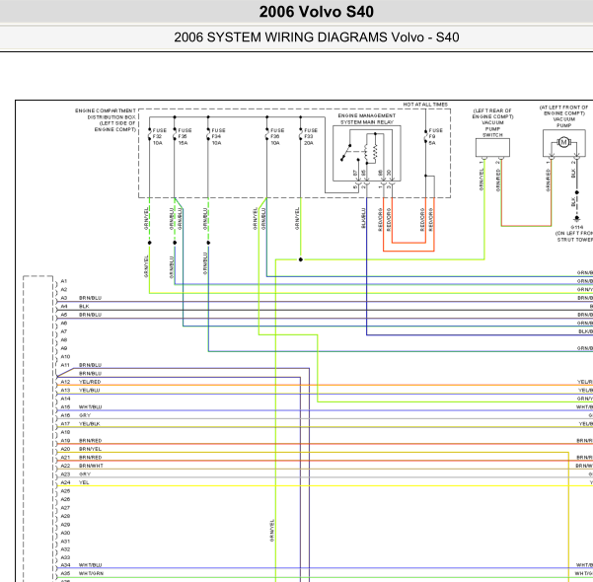This screenshot has height=582, width=593.
Task: Click the 'WHT/GRN' label at pin A35
Action: [91, 573]
